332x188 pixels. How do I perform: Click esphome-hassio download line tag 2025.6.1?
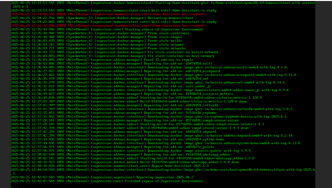click(x=150, y=117)
